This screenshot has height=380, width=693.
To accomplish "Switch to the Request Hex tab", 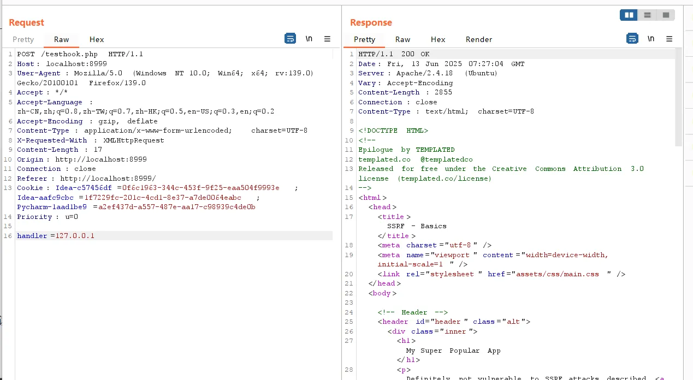I will (97, 39).
